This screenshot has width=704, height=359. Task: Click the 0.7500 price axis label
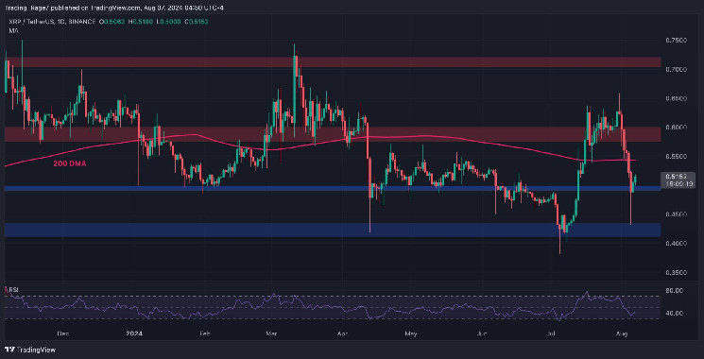click(676, 41)
